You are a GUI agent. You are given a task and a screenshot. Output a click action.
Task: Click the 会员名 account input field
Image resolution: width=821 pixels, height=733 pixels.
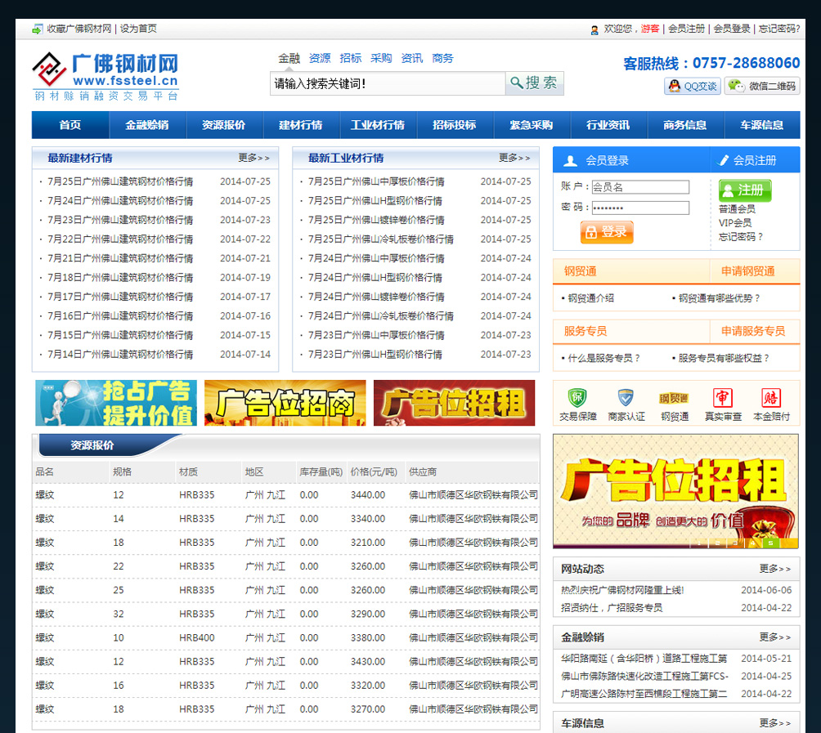click(639, 187)
